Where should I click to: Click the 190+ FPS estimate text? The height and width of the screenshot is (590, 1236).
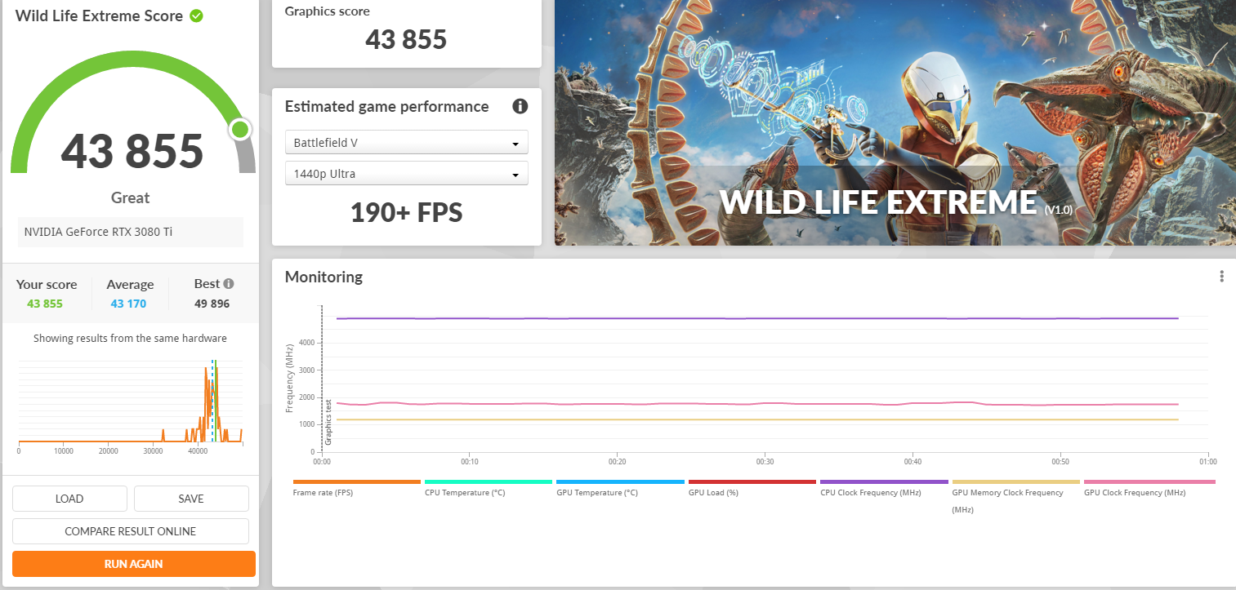(x=407, y=213)
